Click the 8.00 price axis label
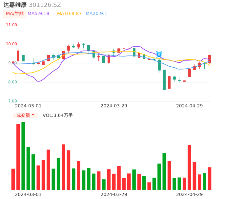The width and height of the screenshot is (225, 199). (x=13, y=82)
